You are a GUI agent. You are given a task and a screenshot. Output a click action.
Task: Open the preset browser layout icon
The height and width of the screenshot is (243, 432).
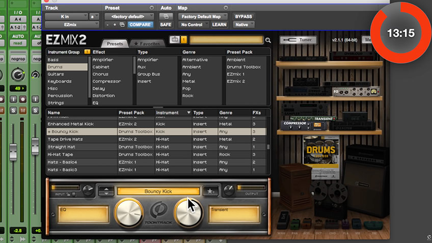click(x=175, y=40)
